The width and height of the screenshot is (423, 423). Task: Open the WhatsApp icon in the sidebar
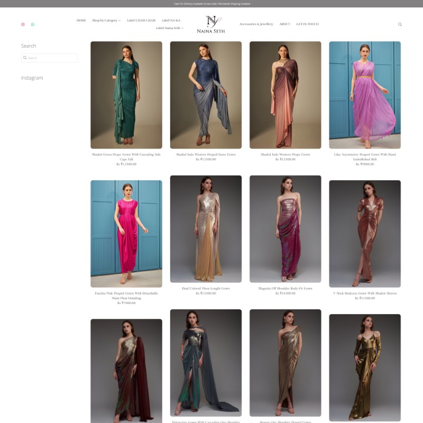click(x=33, y=24)
